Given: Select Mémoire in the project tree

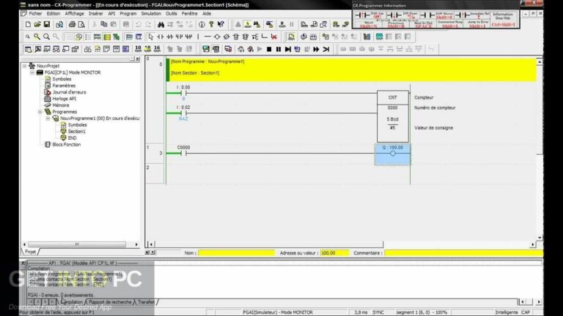Looking at the screenshot, I should 61,105.
